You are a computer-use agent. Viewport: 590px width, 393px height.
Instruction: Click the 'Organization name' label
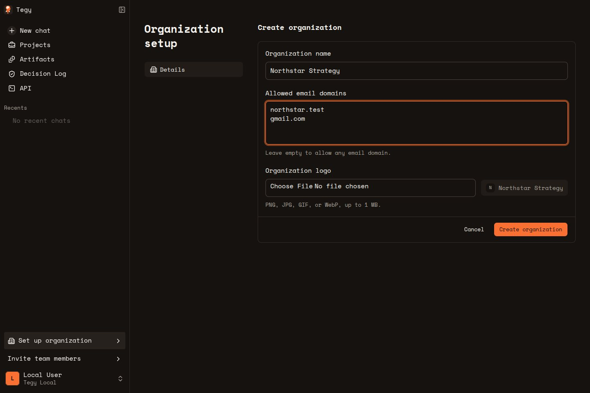298,54
